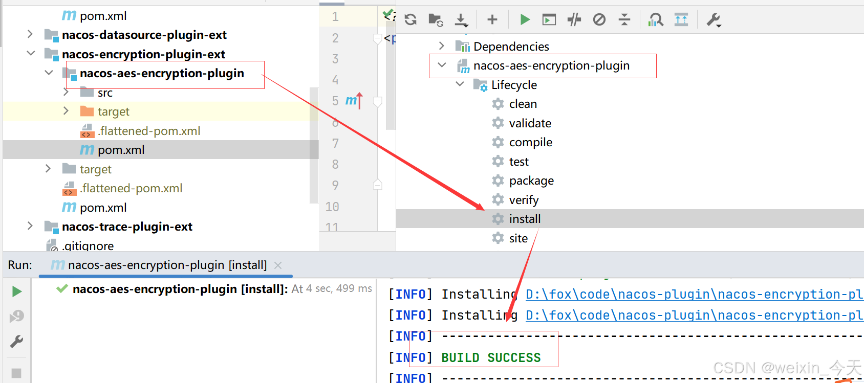Select top pom.xml file in tree
This screenshot has width=864, height=383.
[x=103, y=16]
